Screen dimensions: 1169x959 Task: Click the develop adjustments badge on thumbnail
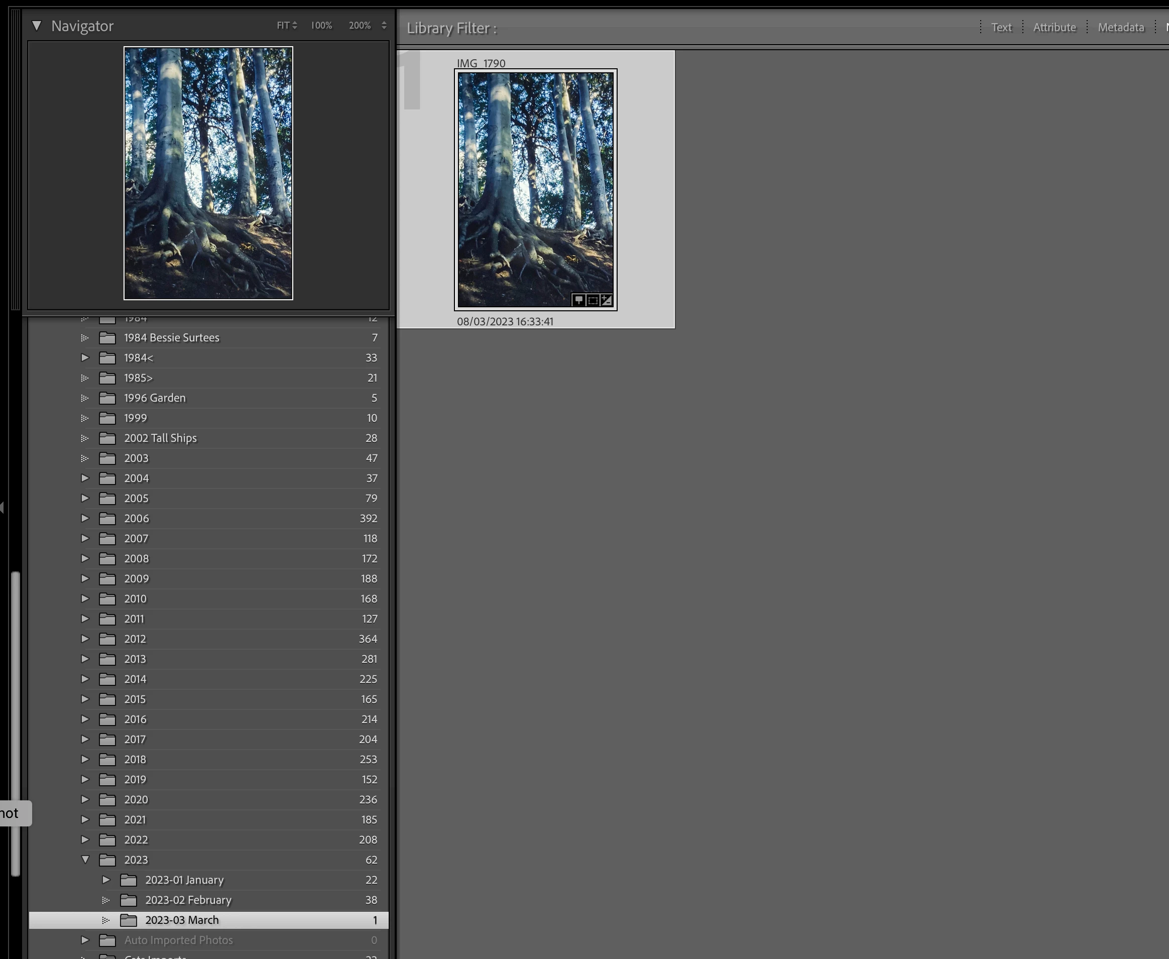coord(607,300)
